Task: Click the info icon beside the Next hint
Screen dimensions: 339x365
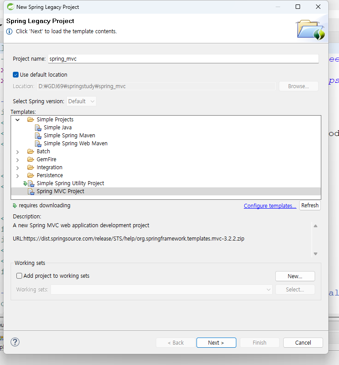Action: [9, 31]
